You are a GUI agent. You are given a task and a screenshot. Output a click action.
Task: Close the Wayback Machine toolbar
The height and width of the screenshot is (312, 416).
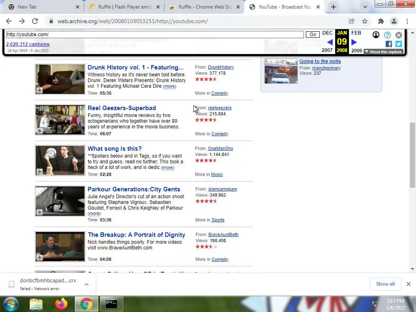tap(399, 35)
